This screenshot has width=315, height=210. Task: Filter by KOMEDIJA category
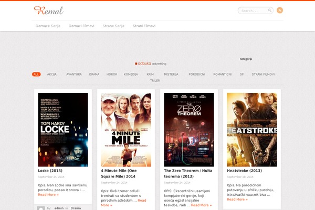coord(131,75)
